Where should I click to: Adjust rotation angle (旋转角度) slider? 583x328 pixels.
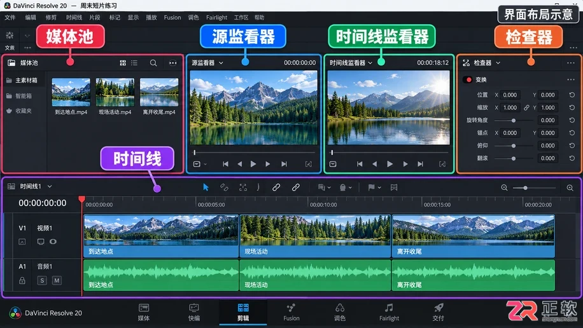pos(514,120)
